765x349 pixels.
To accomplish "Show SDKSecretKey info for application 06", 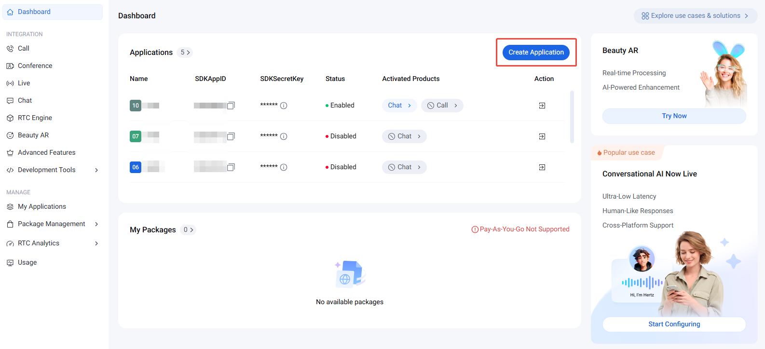I will [284, 167].
